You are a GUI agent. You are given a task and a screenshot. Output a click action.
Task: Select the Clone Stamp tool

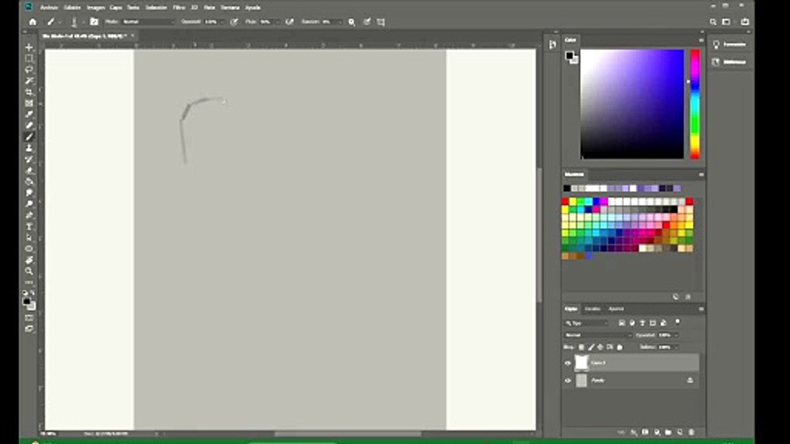coord(29,148)
